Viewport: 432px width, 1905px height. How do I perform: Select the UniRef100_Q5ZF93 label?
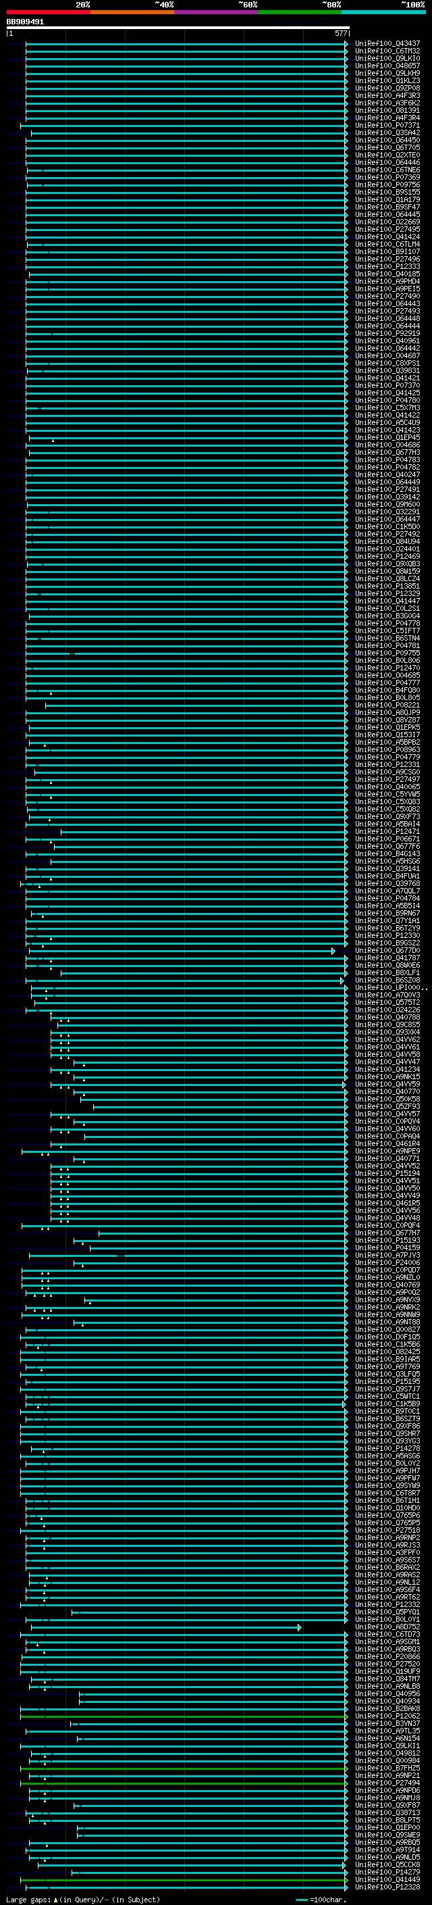point(387,1107)
